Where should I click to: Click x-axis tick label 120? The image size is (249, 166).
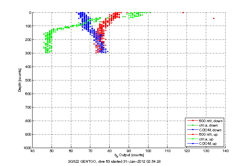click(187, 151)
